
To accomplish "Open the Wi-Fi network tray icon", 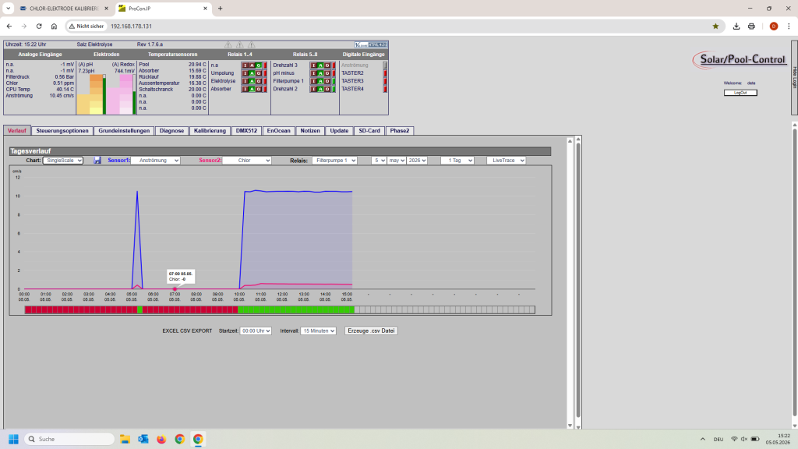I will click(x=734, y=439).
